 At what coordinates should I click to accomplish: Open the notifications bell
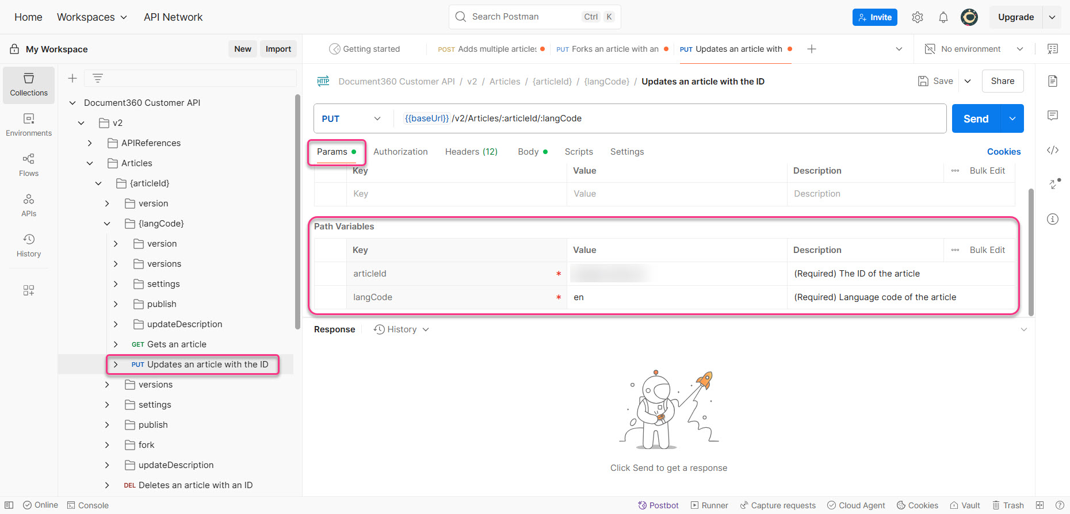pyautogui.click(x=943, y=17)
